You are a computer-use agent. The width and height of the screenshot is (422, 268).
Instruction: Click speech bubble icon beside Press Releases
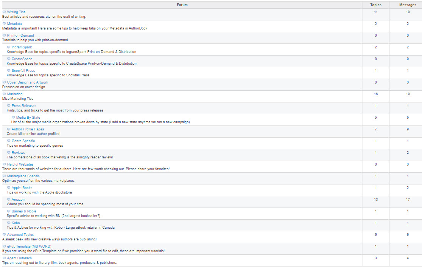point(9,106)
